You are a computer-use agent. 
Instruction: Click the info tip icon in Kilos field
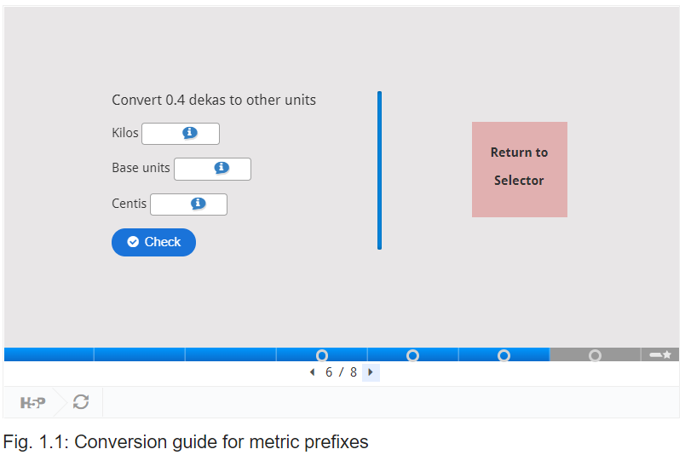(190, 132)
